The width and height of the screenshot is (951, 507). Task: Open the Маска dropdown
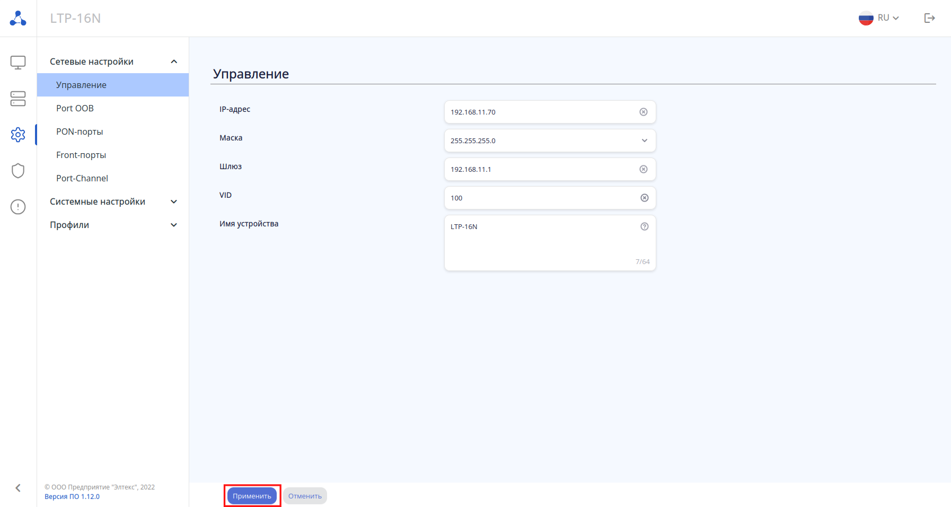pos(550,141)
